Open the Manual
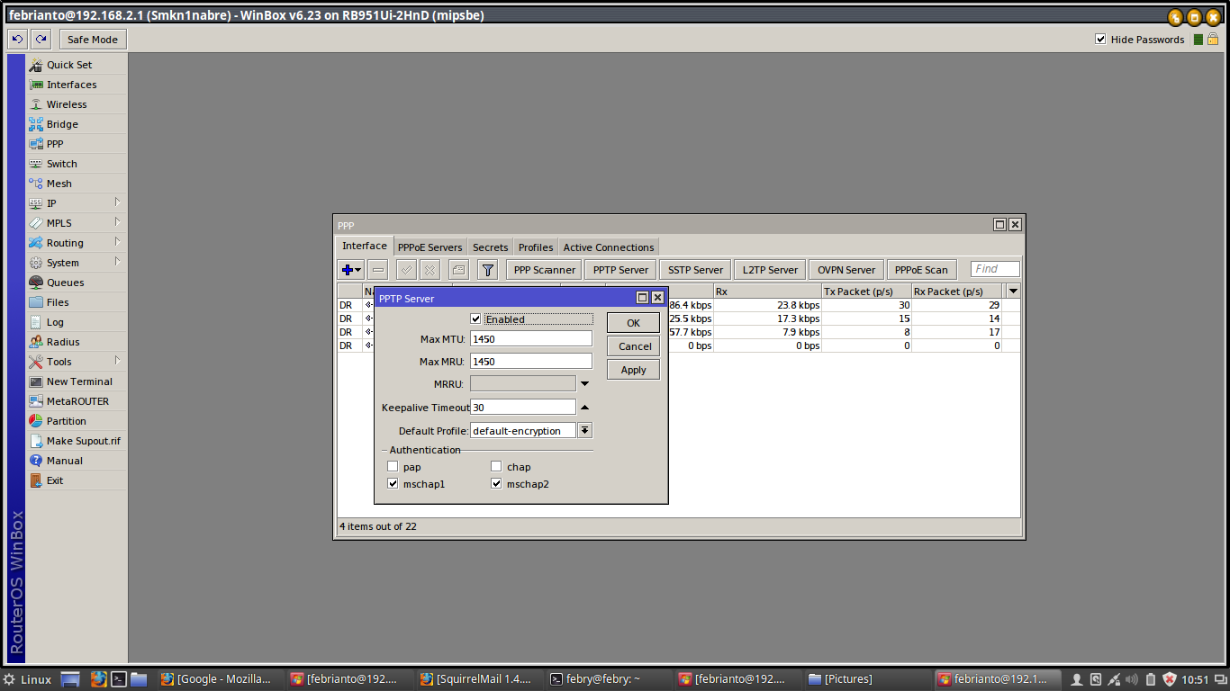Viewport: 1230px width, 691px height. [76, 461]
